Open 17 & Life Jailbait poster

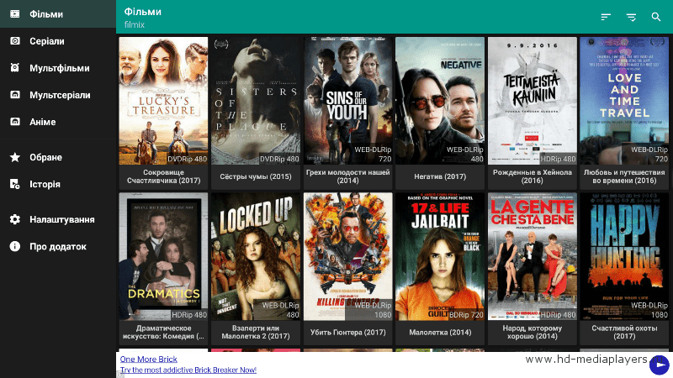coord(440,256)
